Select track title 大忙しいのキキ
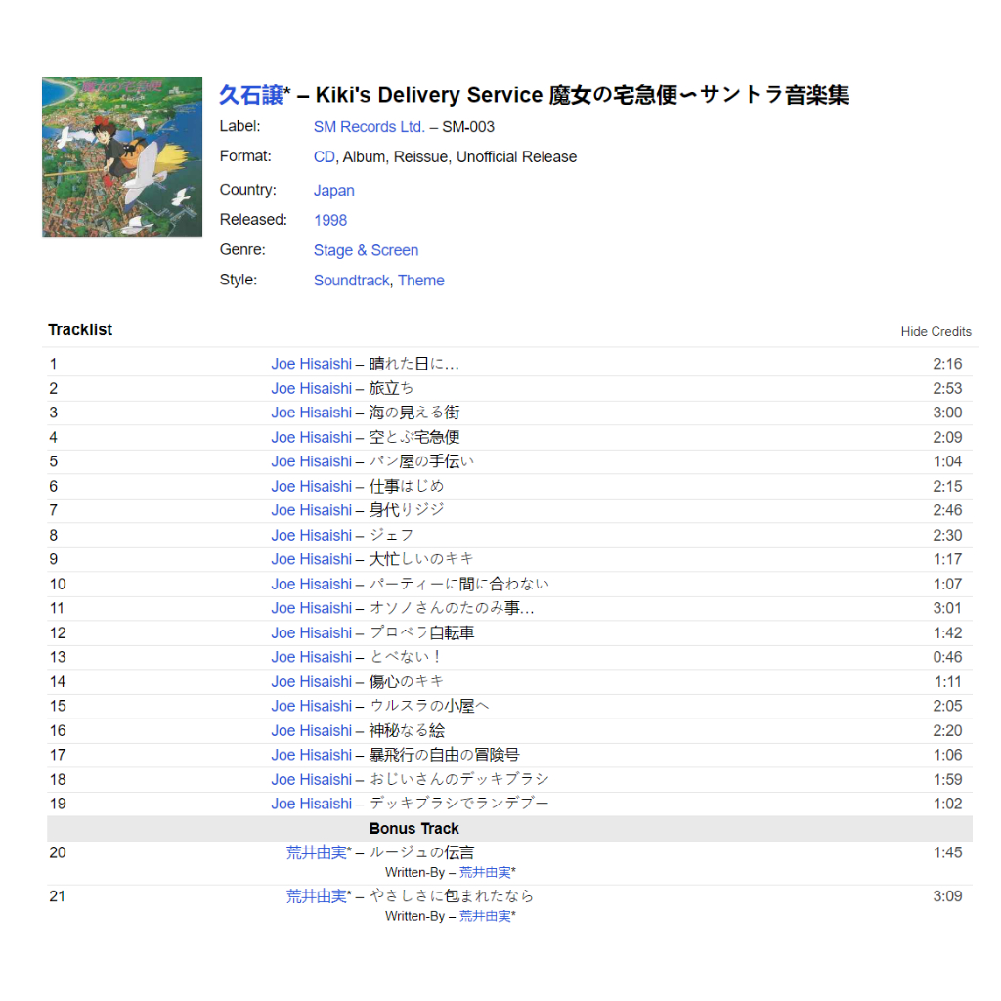 [421, 558]
